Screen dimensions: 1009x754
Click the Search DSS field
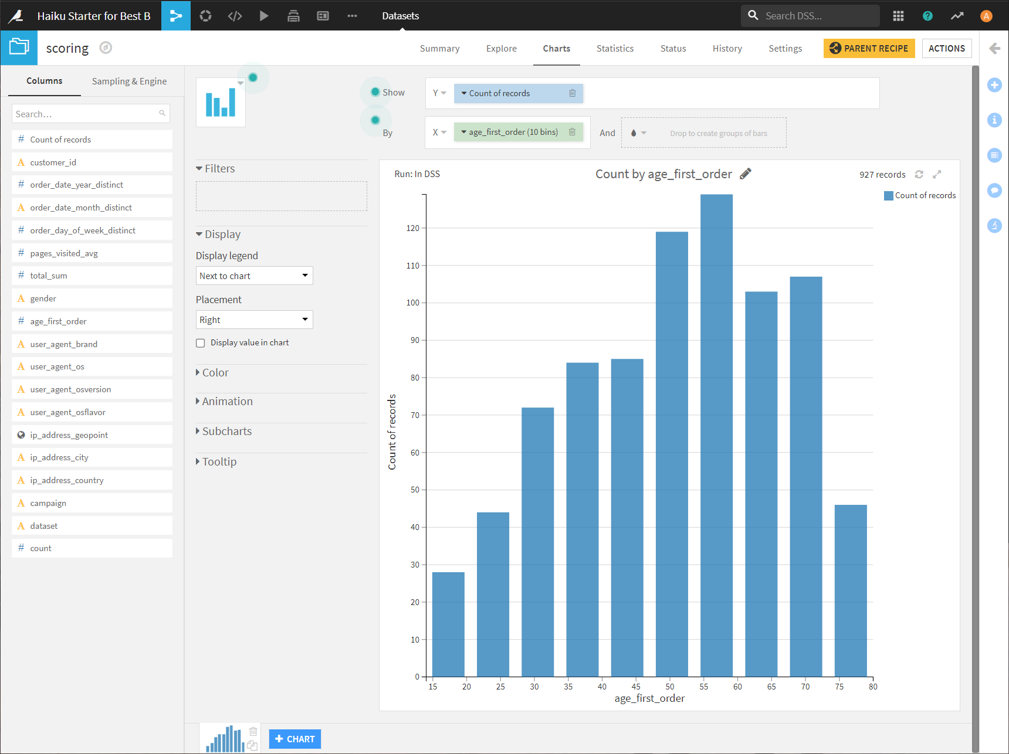tap(810, 16)
